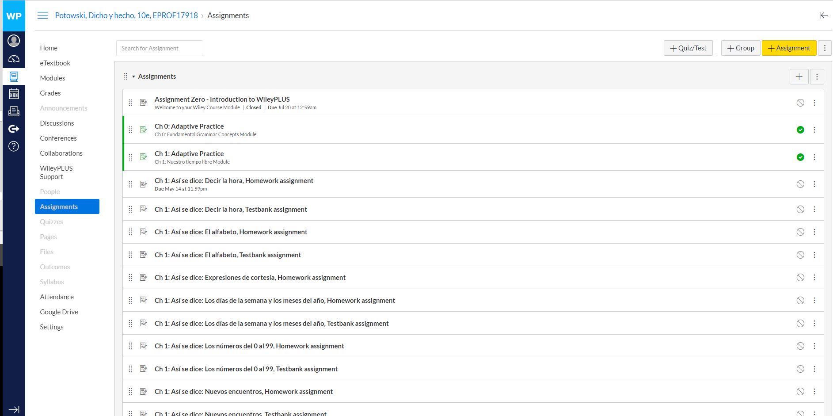Open the Courses book icon

[14, 76]
